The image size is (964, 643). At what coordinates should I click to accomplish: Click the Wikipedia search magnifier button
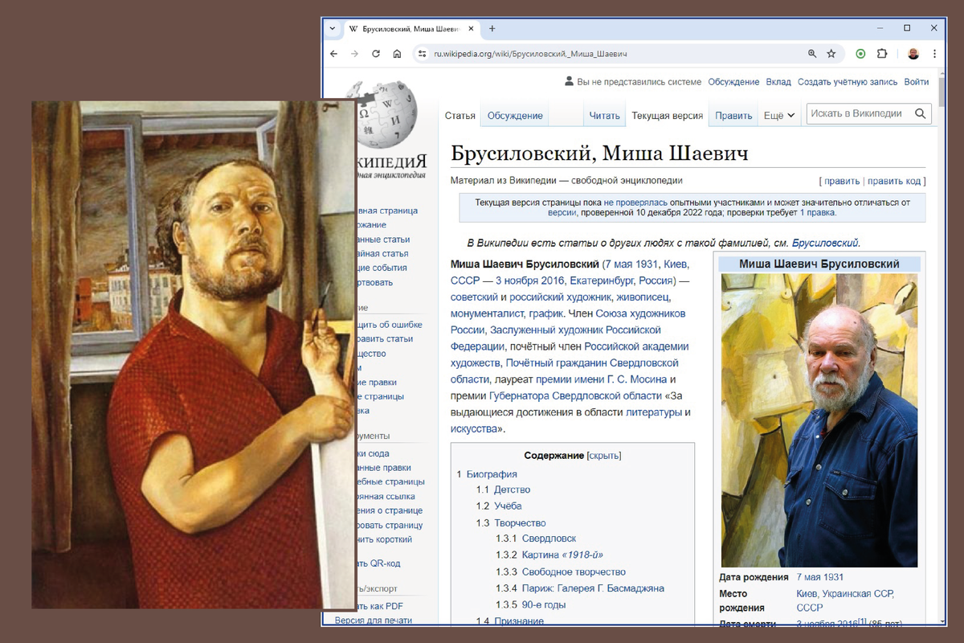pos(921,114)
